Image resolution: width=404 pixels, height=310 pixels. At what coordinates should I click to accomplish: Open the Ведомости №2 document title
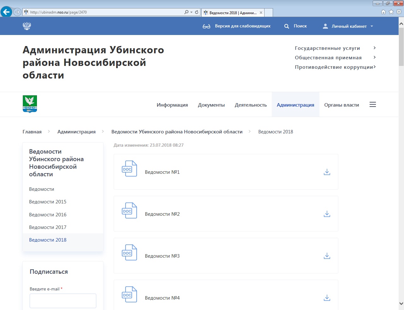(162, 214)
